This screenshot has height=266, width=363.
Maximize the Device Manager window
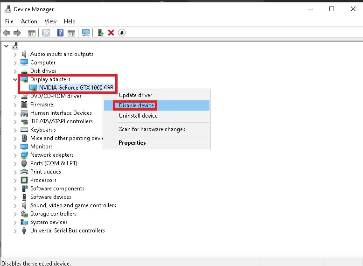point(332,9)
